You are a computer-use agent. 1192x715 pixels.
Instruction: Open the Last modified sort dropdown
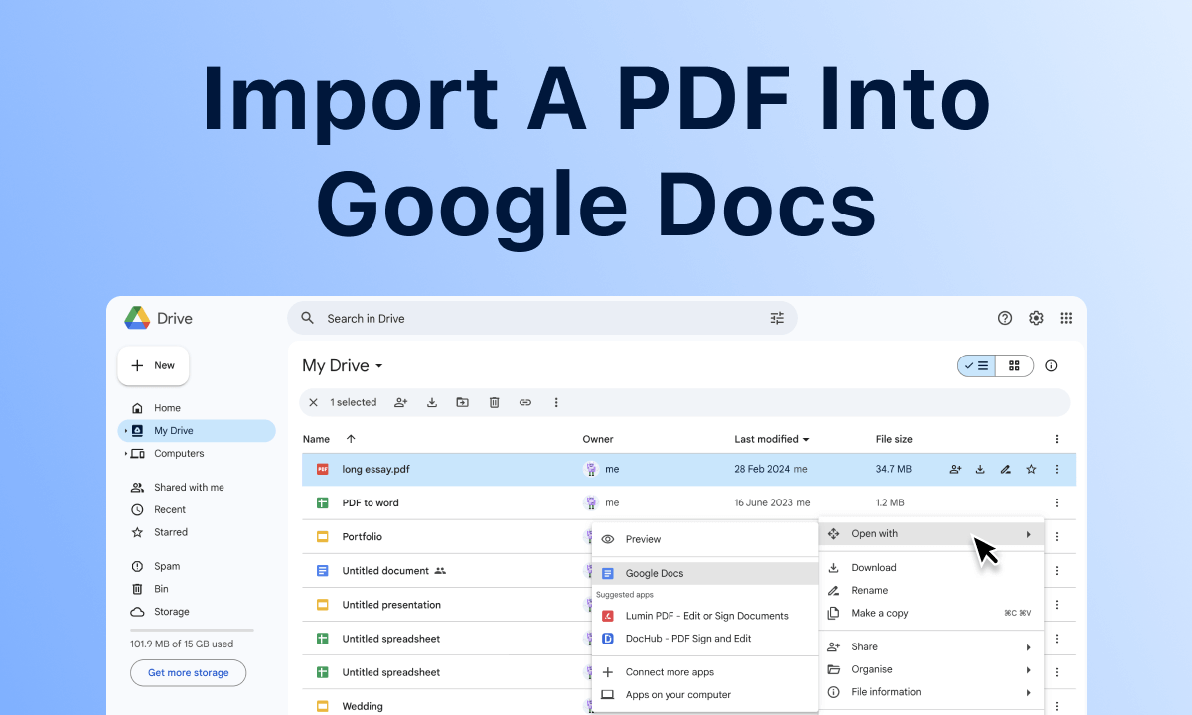[772, 438]
